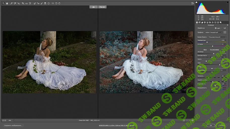This screenshot has height=129, width=230.
Task: Open the sRGB workflow options link
Action: tap(116, 125)
